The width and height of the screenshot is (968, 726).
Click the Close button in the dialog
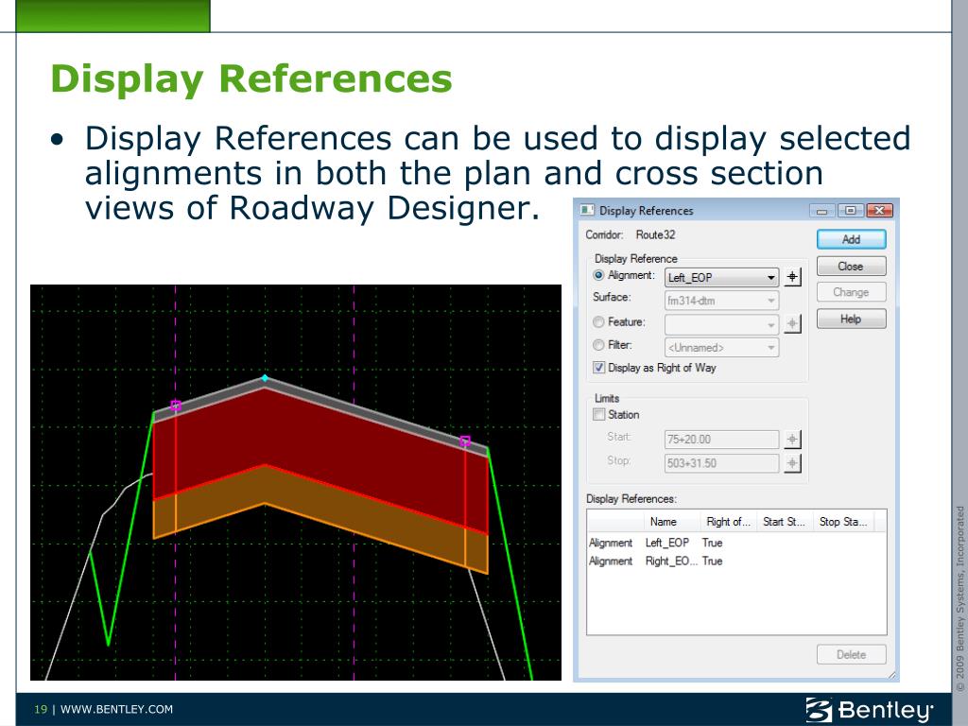point(852,266)
